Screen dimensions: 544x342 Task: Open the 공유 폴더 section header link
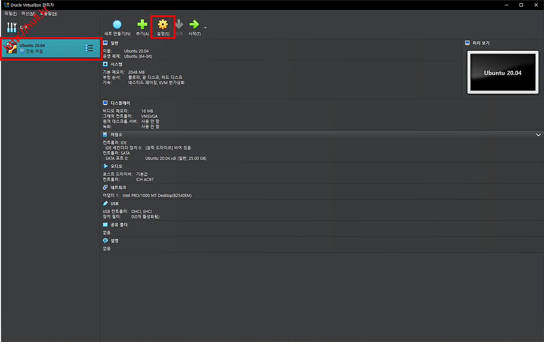(119, 225)
